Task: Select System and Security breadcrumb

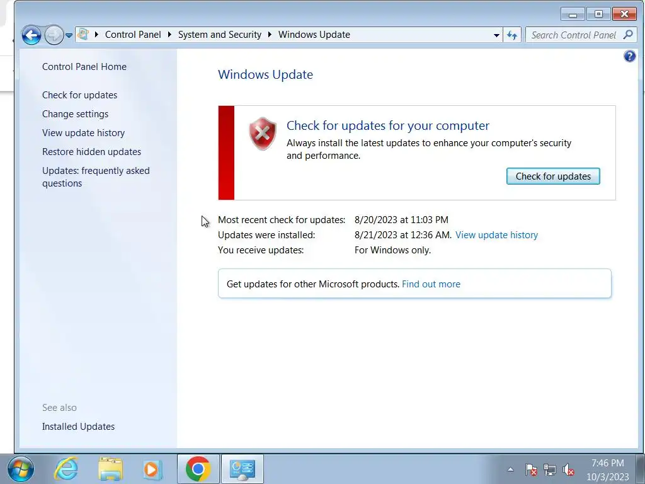Action: coord(220,35)
